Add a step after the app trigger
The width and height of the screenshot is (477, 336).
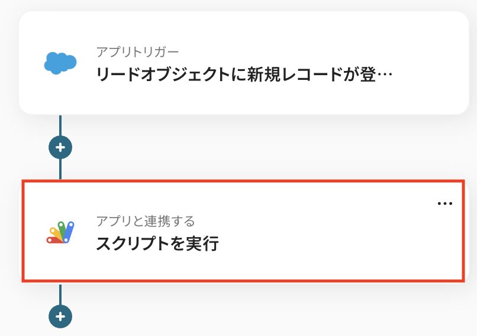coord(60,147)
